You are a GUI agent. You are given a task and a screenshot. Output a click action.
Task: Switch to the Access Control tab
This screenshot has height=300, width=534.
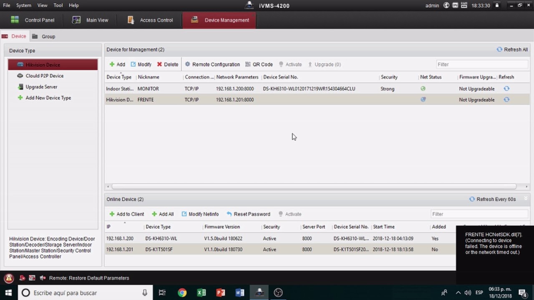click(150, 20)
